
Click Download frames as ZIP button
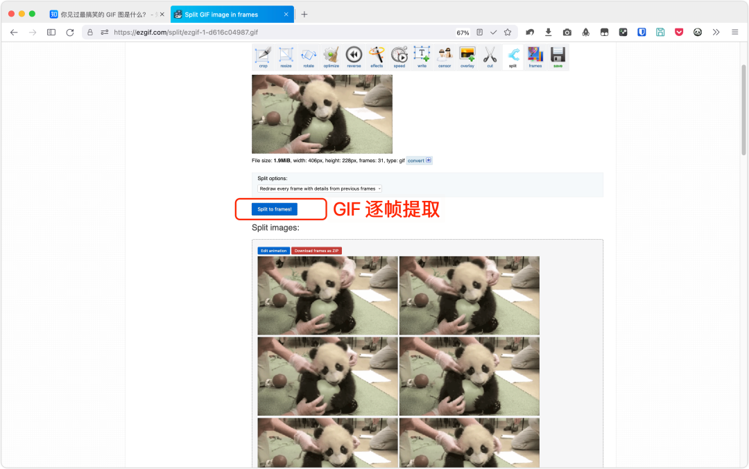(x=316, y=251)
